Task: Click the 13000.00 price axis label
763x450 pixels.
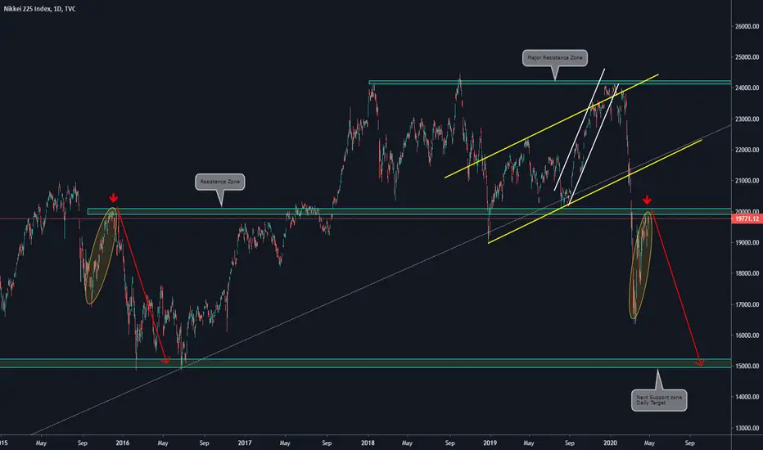Action: tap(747, 428)
